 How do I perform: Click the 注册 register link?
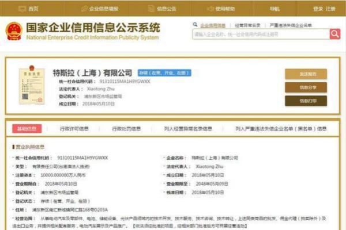click(330, 9)
